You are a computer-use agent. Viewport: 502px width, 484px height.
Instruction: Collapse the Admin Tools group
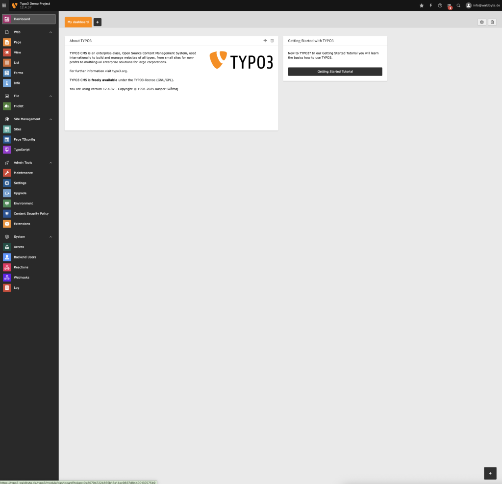coord(50,163)
